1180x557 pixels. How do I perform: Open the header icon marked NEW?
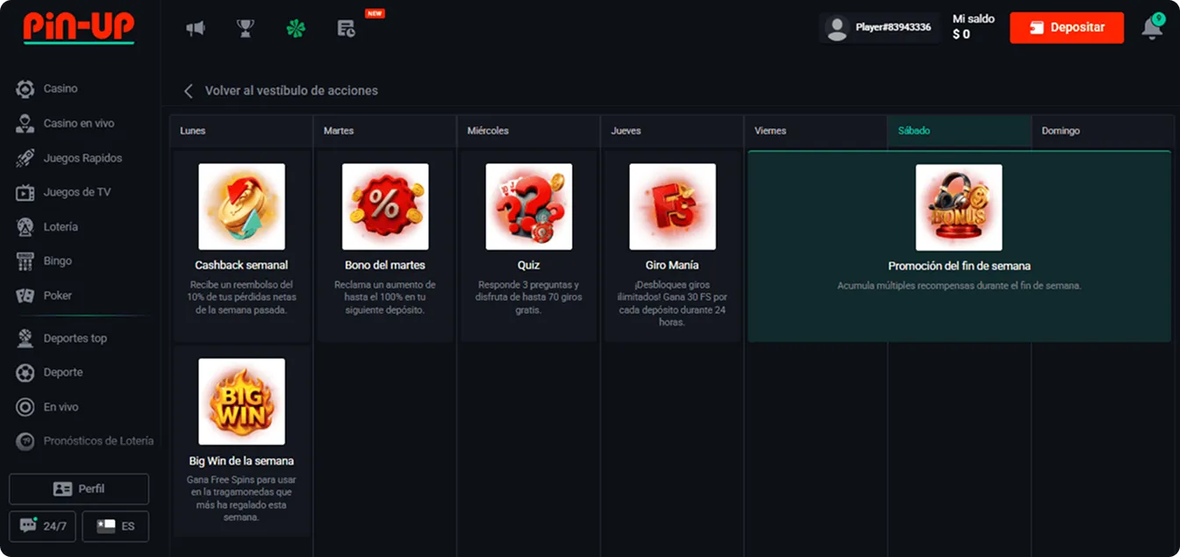347,28
